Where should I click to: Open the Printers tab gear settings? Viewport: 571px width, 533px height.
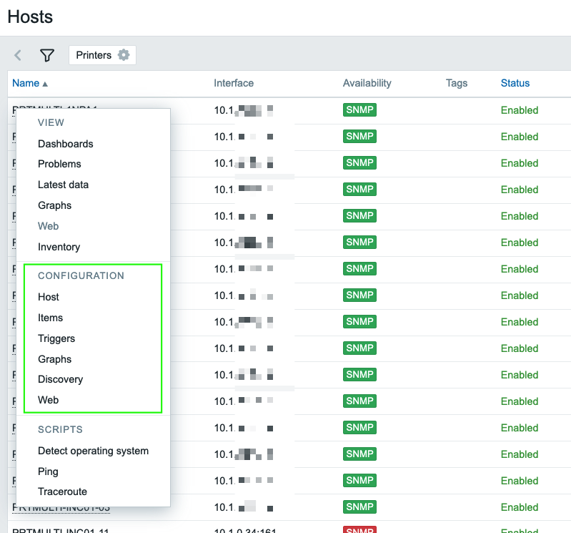(x=124, y=55)
